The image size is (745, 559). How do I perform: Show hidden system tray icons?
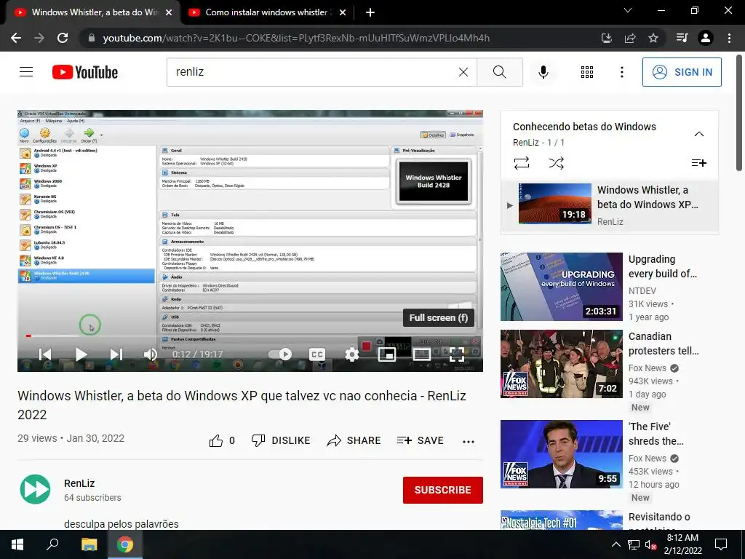615,544
